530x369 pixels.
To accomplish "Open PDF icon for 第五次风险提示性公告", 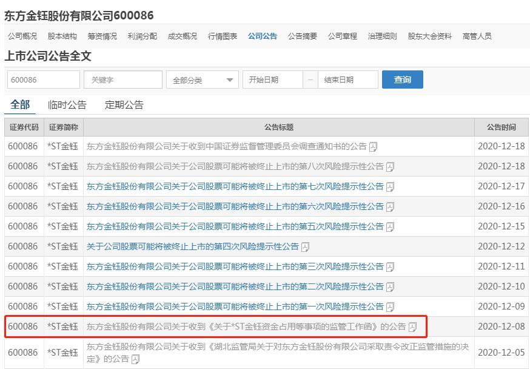I will 390,226.
